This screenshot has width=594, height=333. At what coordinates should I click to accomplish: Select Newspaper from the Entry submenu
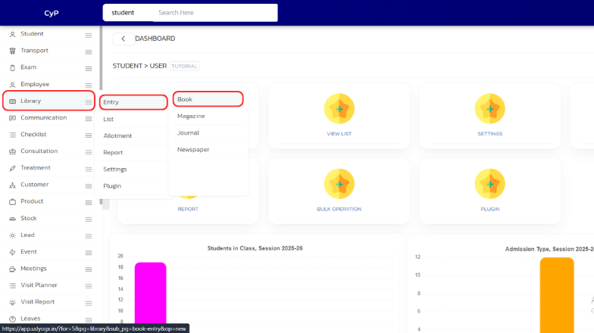point(193,149)
